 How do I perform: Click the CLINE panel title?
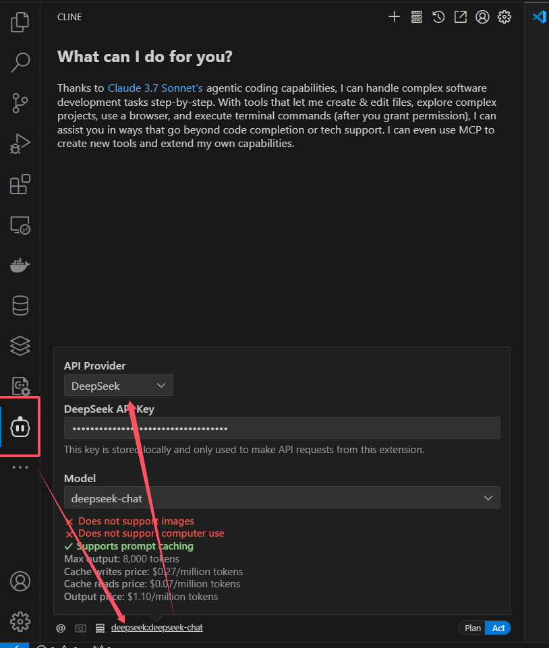[69, 17]
